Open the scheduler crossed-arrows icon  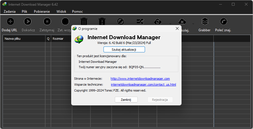[x=140, y=21]
